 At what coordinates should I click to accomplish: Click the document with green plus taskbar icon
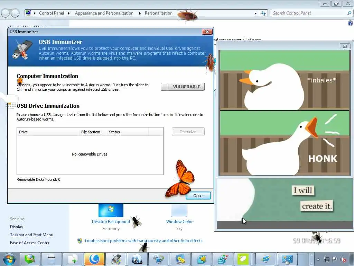(x=73, y=259)
